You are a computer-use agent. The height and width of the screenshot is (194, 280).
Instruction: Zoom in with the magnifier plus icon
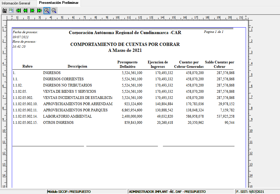[47, 11]
